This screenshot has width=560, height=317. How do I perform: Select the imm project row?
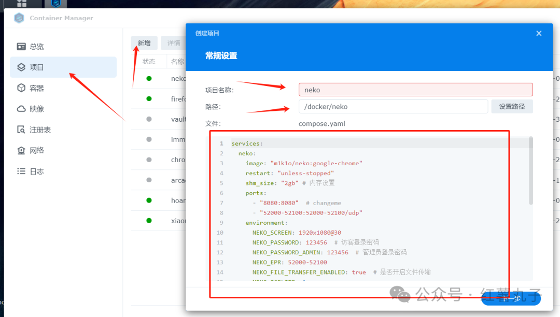coord(159,139)
